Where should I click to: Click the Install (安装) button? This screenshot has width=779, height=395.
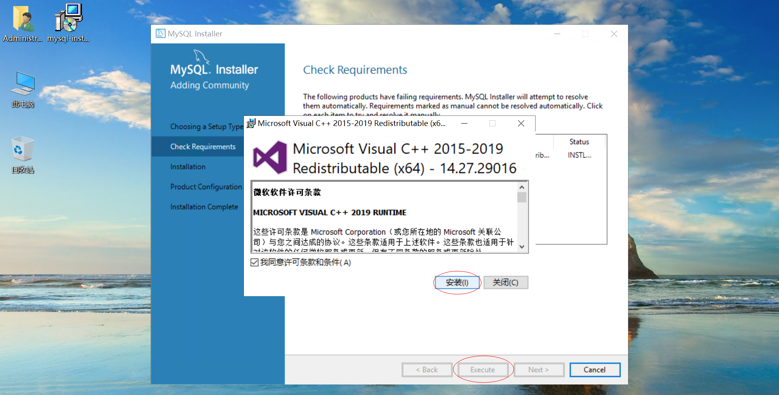pyautogui.click(x=457, y=282)
